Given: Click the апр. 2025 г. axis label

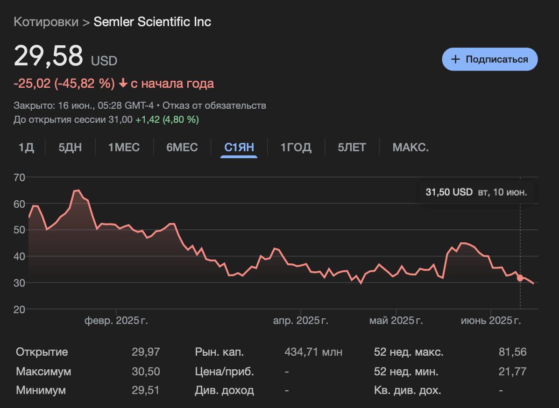Looking at the screenshot, I should (301, 320).
